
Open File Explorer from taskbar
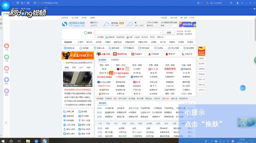coord(28,141)
